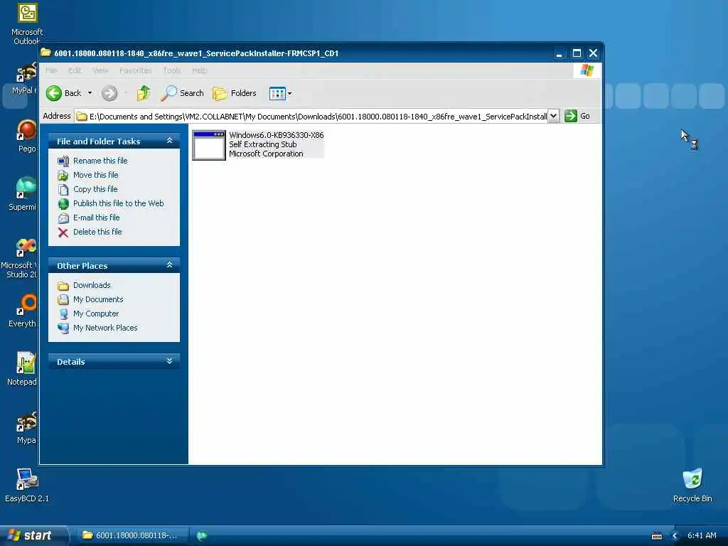Select the Windows6.0-KB936330-X86 file icon
Image resolution: width=728 pixels, height=546 pixels.
point(209,145)
